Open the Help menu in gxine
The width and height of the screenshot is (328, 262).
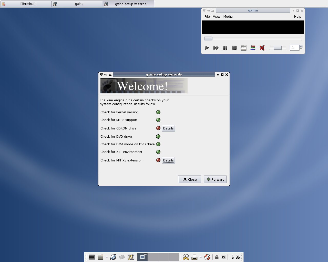pos(298,17)
